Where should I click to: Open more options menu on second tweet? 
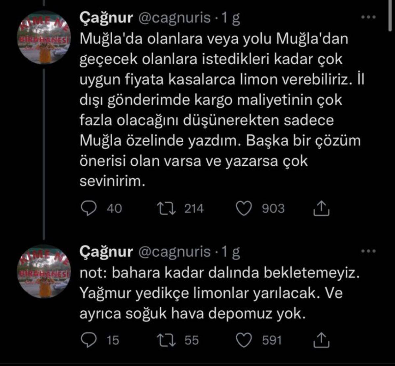(x=368, y=251)
